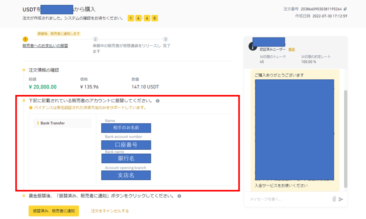Image resolution: width=366 pixels, height=219 pixels.
Task: Click the info icon beside the seller account transfer instruction
Action: coord(158,101)
